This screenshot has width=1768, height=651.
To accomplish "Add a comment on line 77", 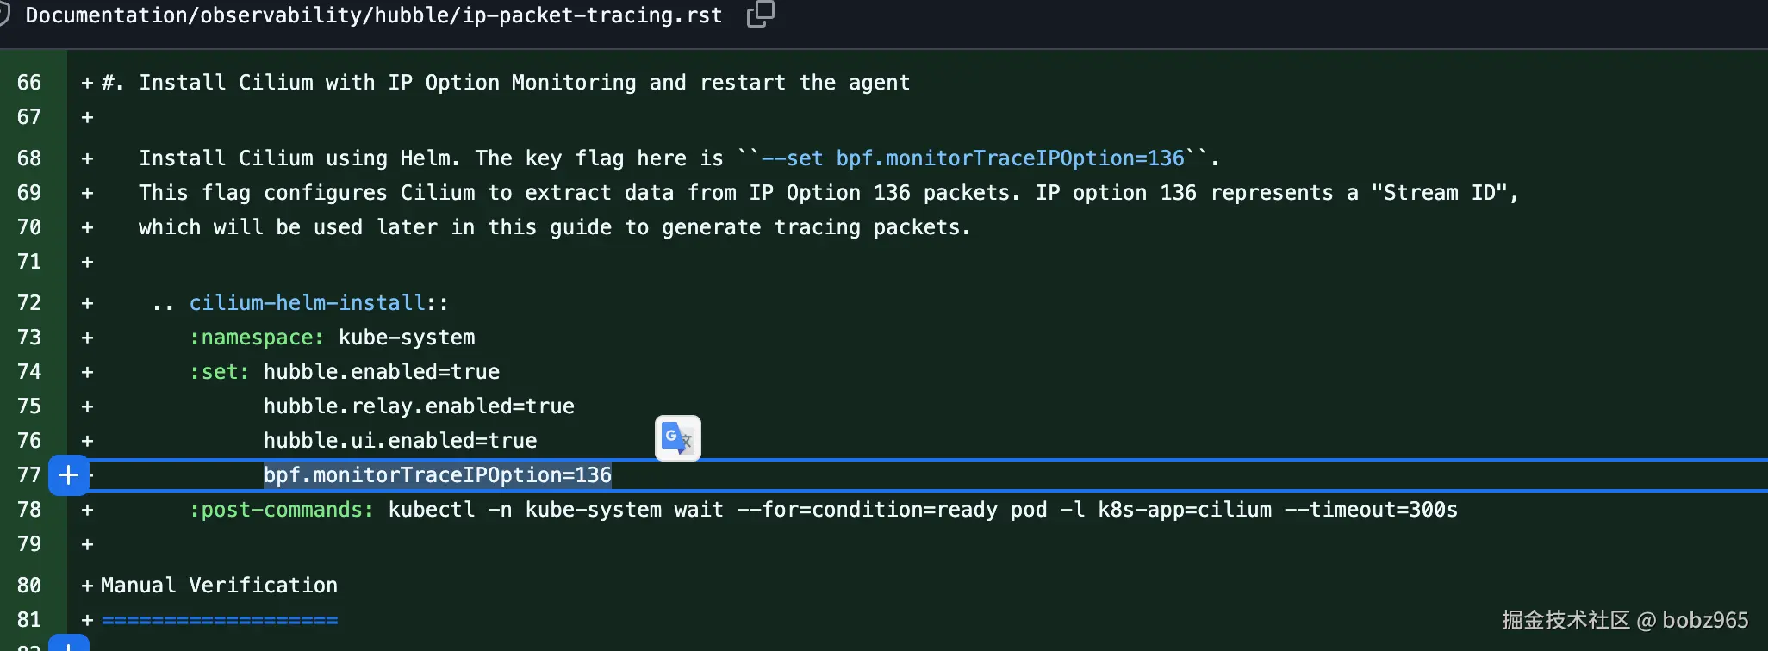I will pyautogui.click(x=69, y=475).
